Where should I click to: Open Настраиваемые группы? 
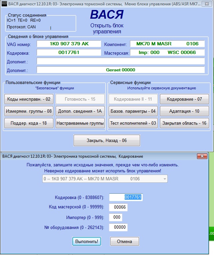click(x=80, y=123)
